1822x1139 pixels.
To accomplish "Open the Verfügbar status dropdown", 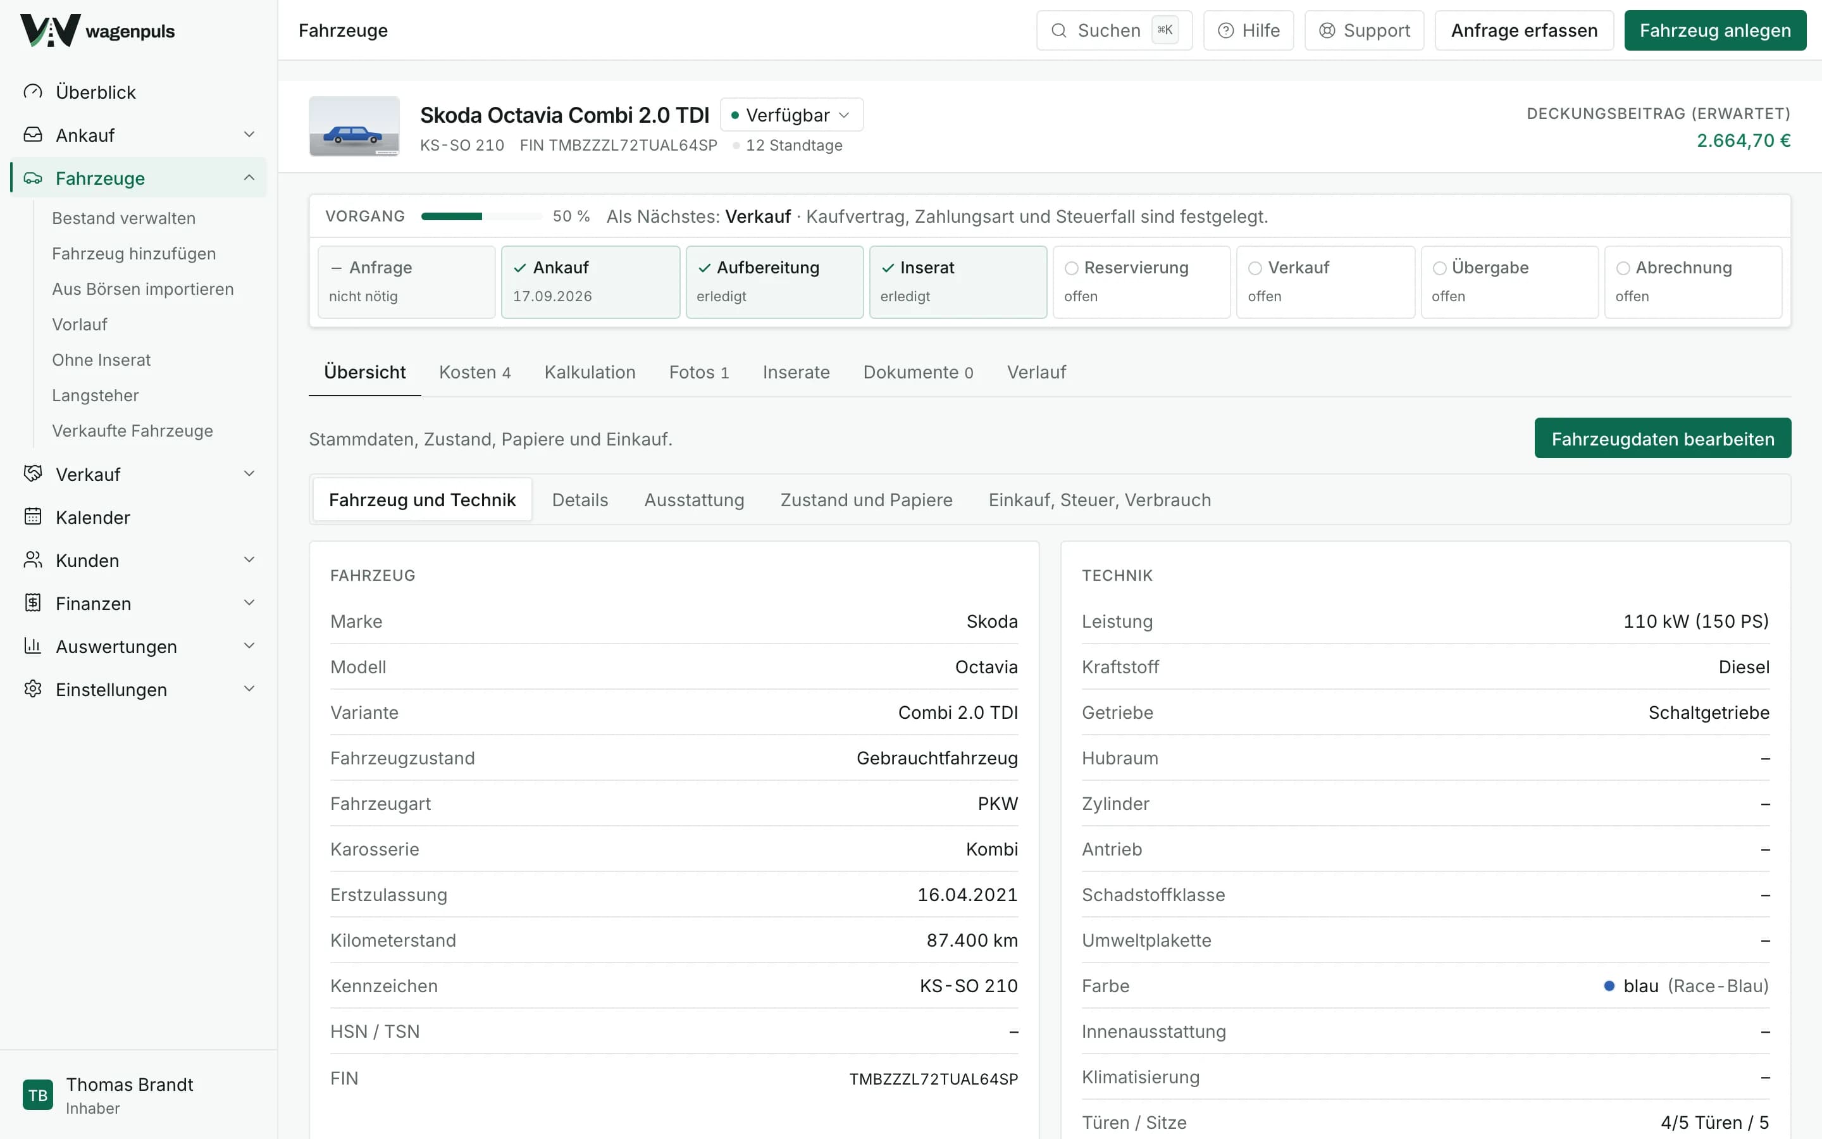I will (x=791, y=115).
